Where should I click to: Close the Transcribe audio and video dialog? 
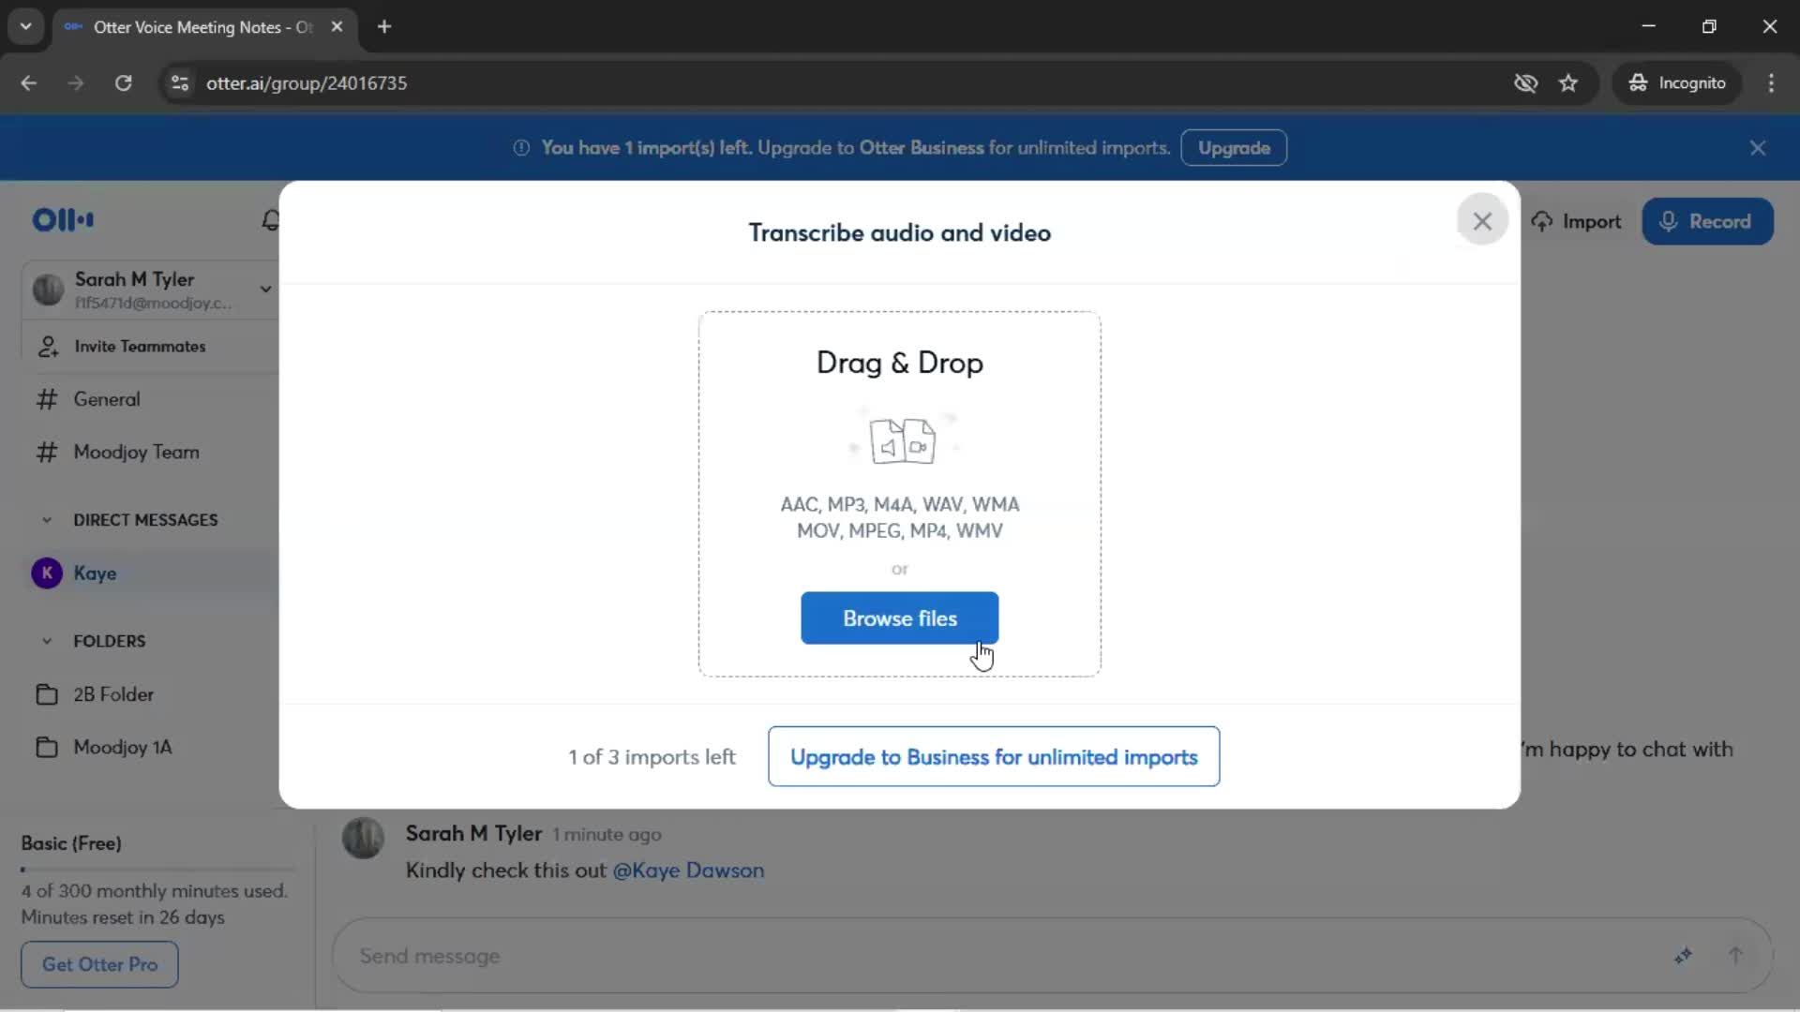1481,221
